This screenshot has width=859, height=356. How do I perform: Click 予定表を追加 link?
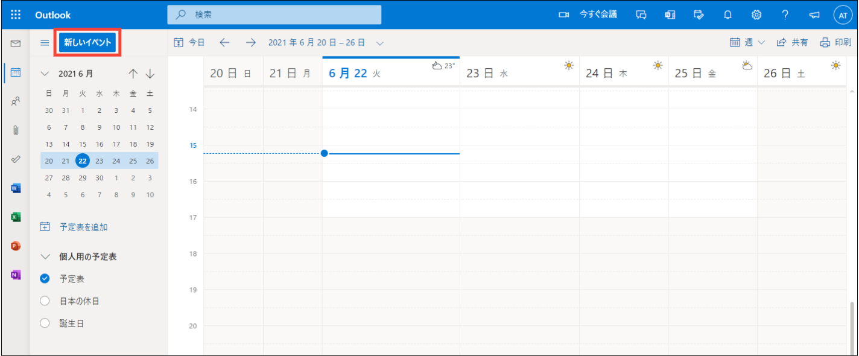click(x=74, y=227)
